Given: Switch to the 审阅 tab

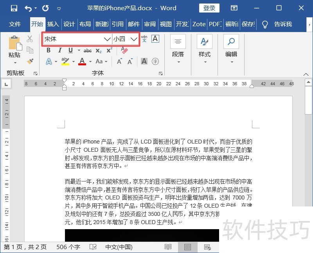Looking at the screenshot, I should coord(150,24).
